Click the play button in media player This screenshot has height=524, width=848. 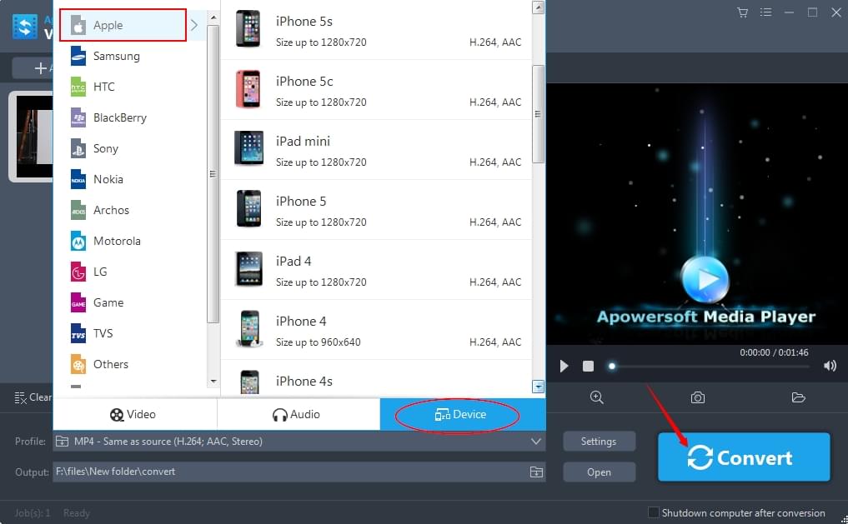tap(564, 366)
